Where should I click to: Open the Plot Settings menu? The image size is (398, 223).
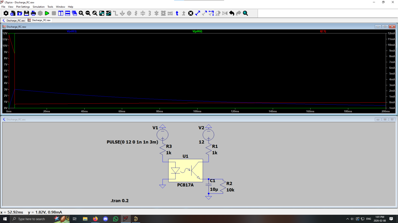pos(23,7)
